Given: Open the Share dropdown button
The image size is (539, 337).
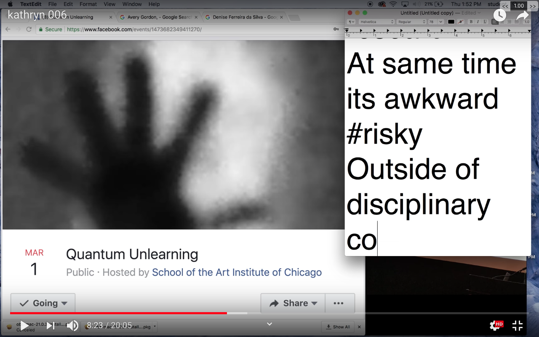Looking at the screenshot, I should click(x=293, y=303).
